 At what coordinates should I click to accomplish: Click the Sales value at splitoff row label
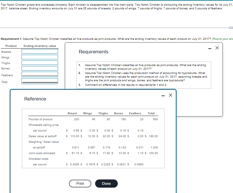point(42,136)
